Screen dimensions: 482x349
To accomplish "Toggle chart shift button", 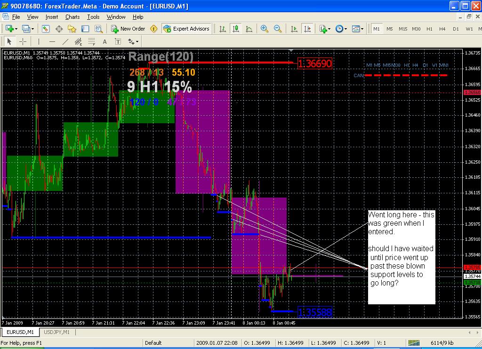I will click(x=307, y=29).
